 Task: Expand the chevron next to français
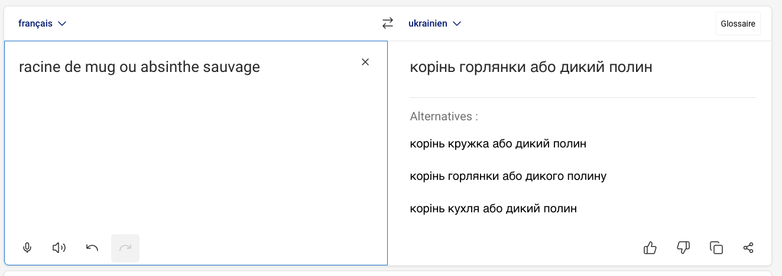pyautogui.click(x=61, y=24)
